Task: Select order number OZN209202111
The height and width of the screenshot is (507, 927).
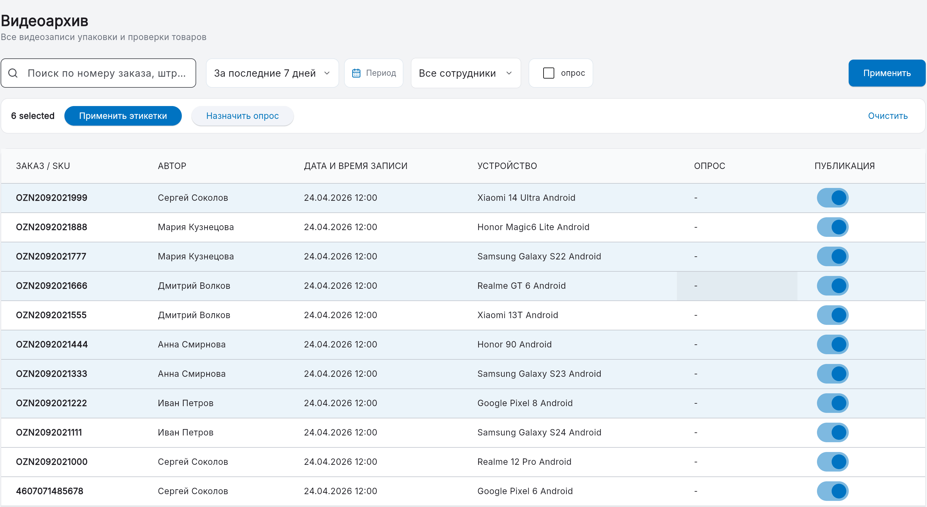Action: pyautogui.click(x=49, y=432)
